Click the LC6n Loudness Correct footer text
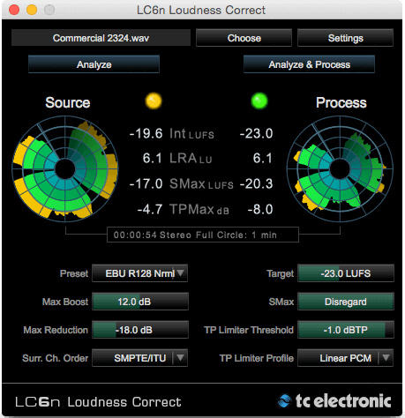The width and height of the screenshot is (405, 418). [x=98, y=402]
